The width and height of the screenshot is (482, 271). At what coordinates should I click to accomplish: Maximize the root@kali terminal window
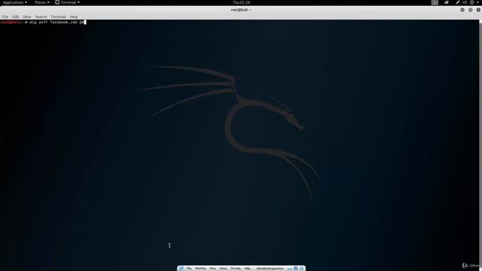click(x=470, y=10)
